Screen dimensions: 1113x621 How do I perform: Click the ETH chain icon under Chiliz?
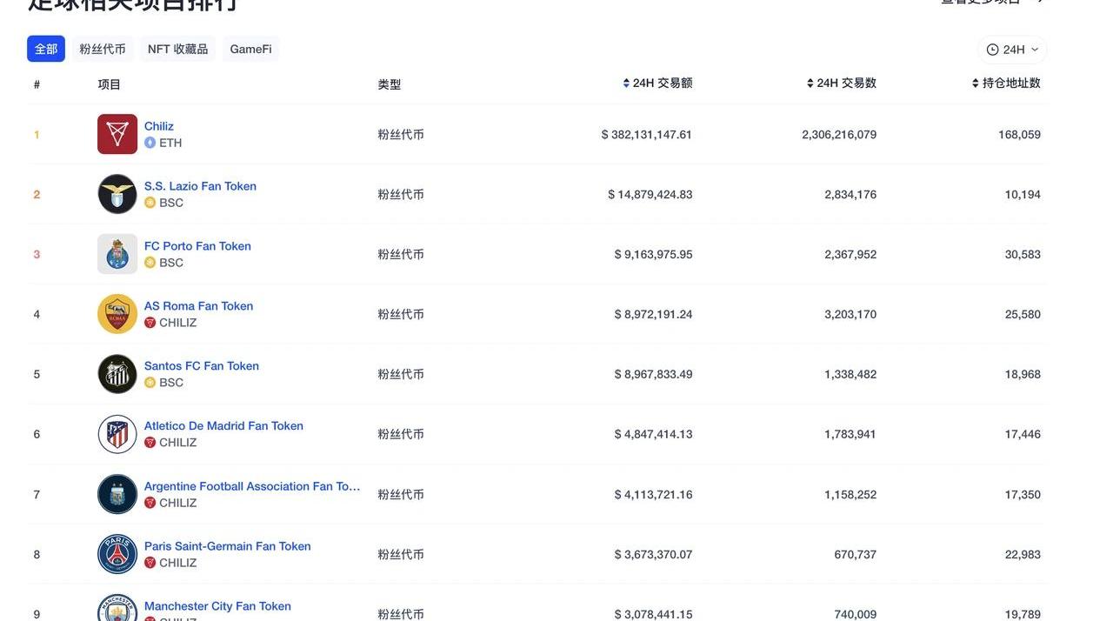coord(150,143)
